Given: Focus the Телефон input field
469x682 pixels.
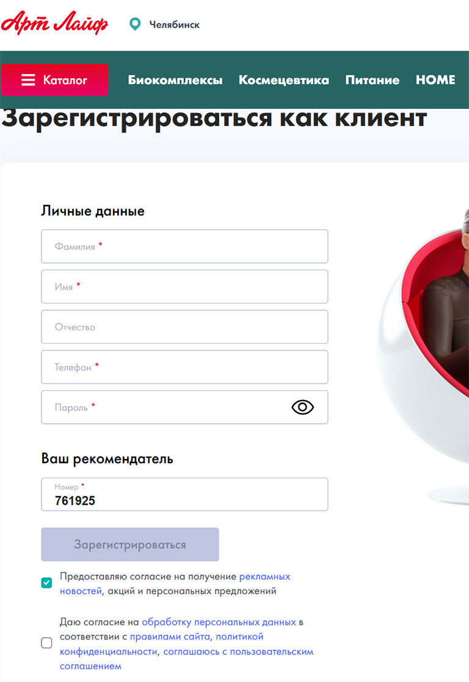Looking at the screenshot, I should pos(184,367).
